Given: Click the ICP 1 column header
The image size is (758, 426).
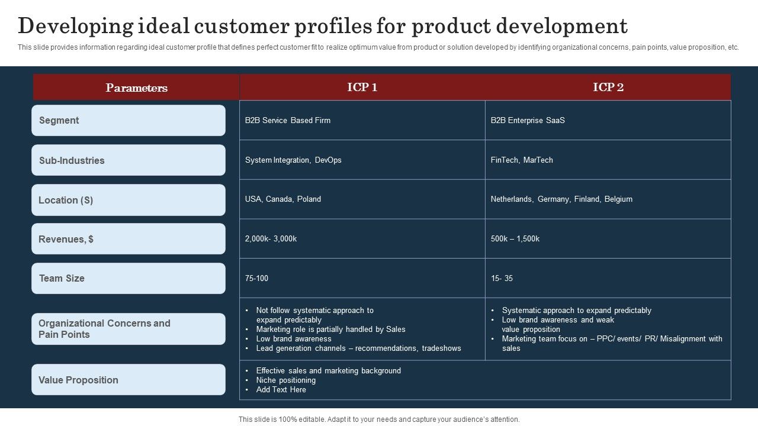Looking at the screenshot, I should [x=362, y=87].
